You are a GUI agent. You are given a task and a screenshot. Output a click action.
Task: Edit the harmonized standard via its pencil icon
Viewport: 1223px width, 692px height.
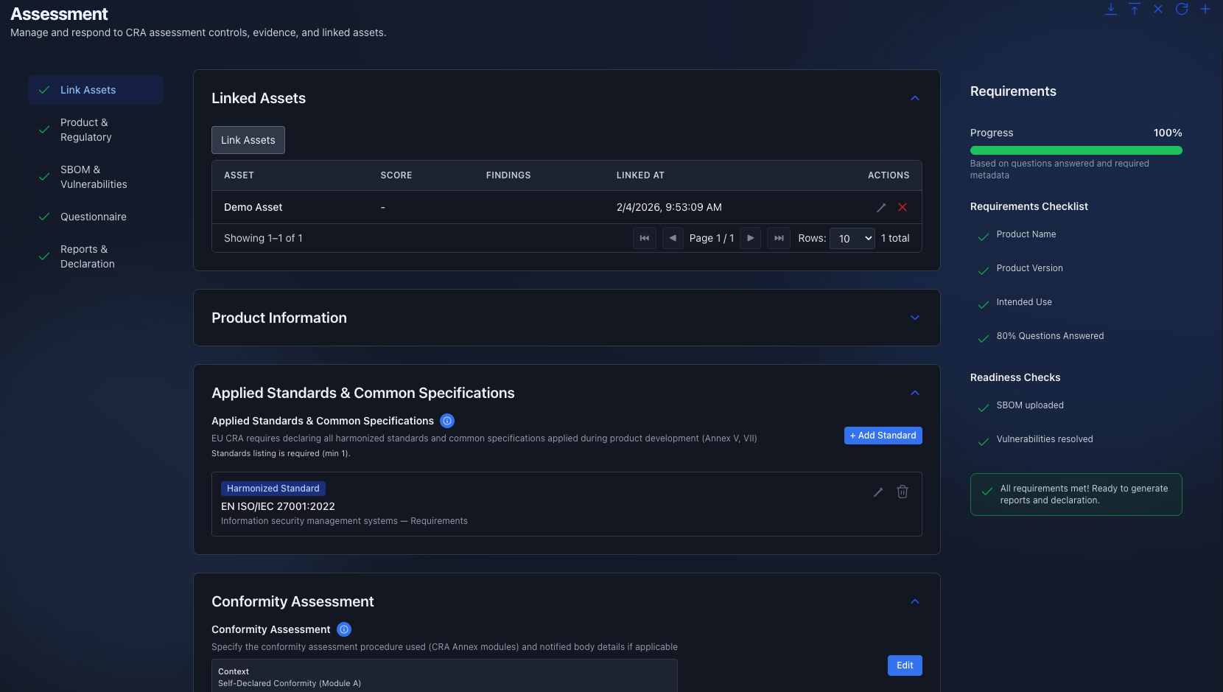click(x=877, y=492)
